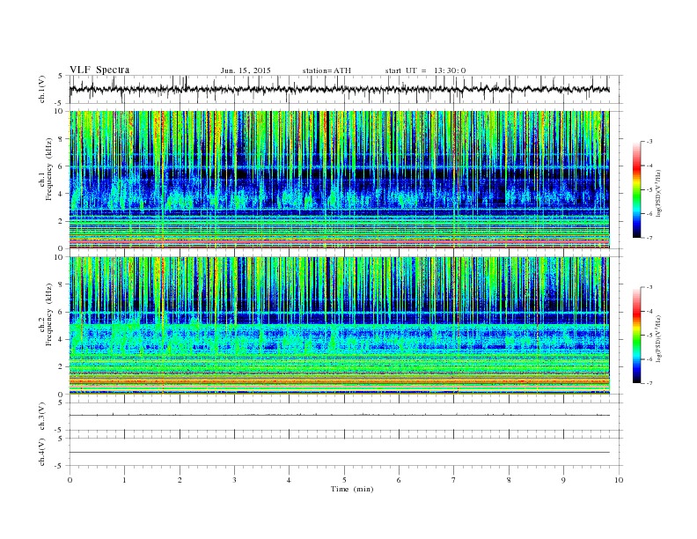
Task: Click the color scale bar beside the ch.2 spectrogram
Action: click(636, 335)
